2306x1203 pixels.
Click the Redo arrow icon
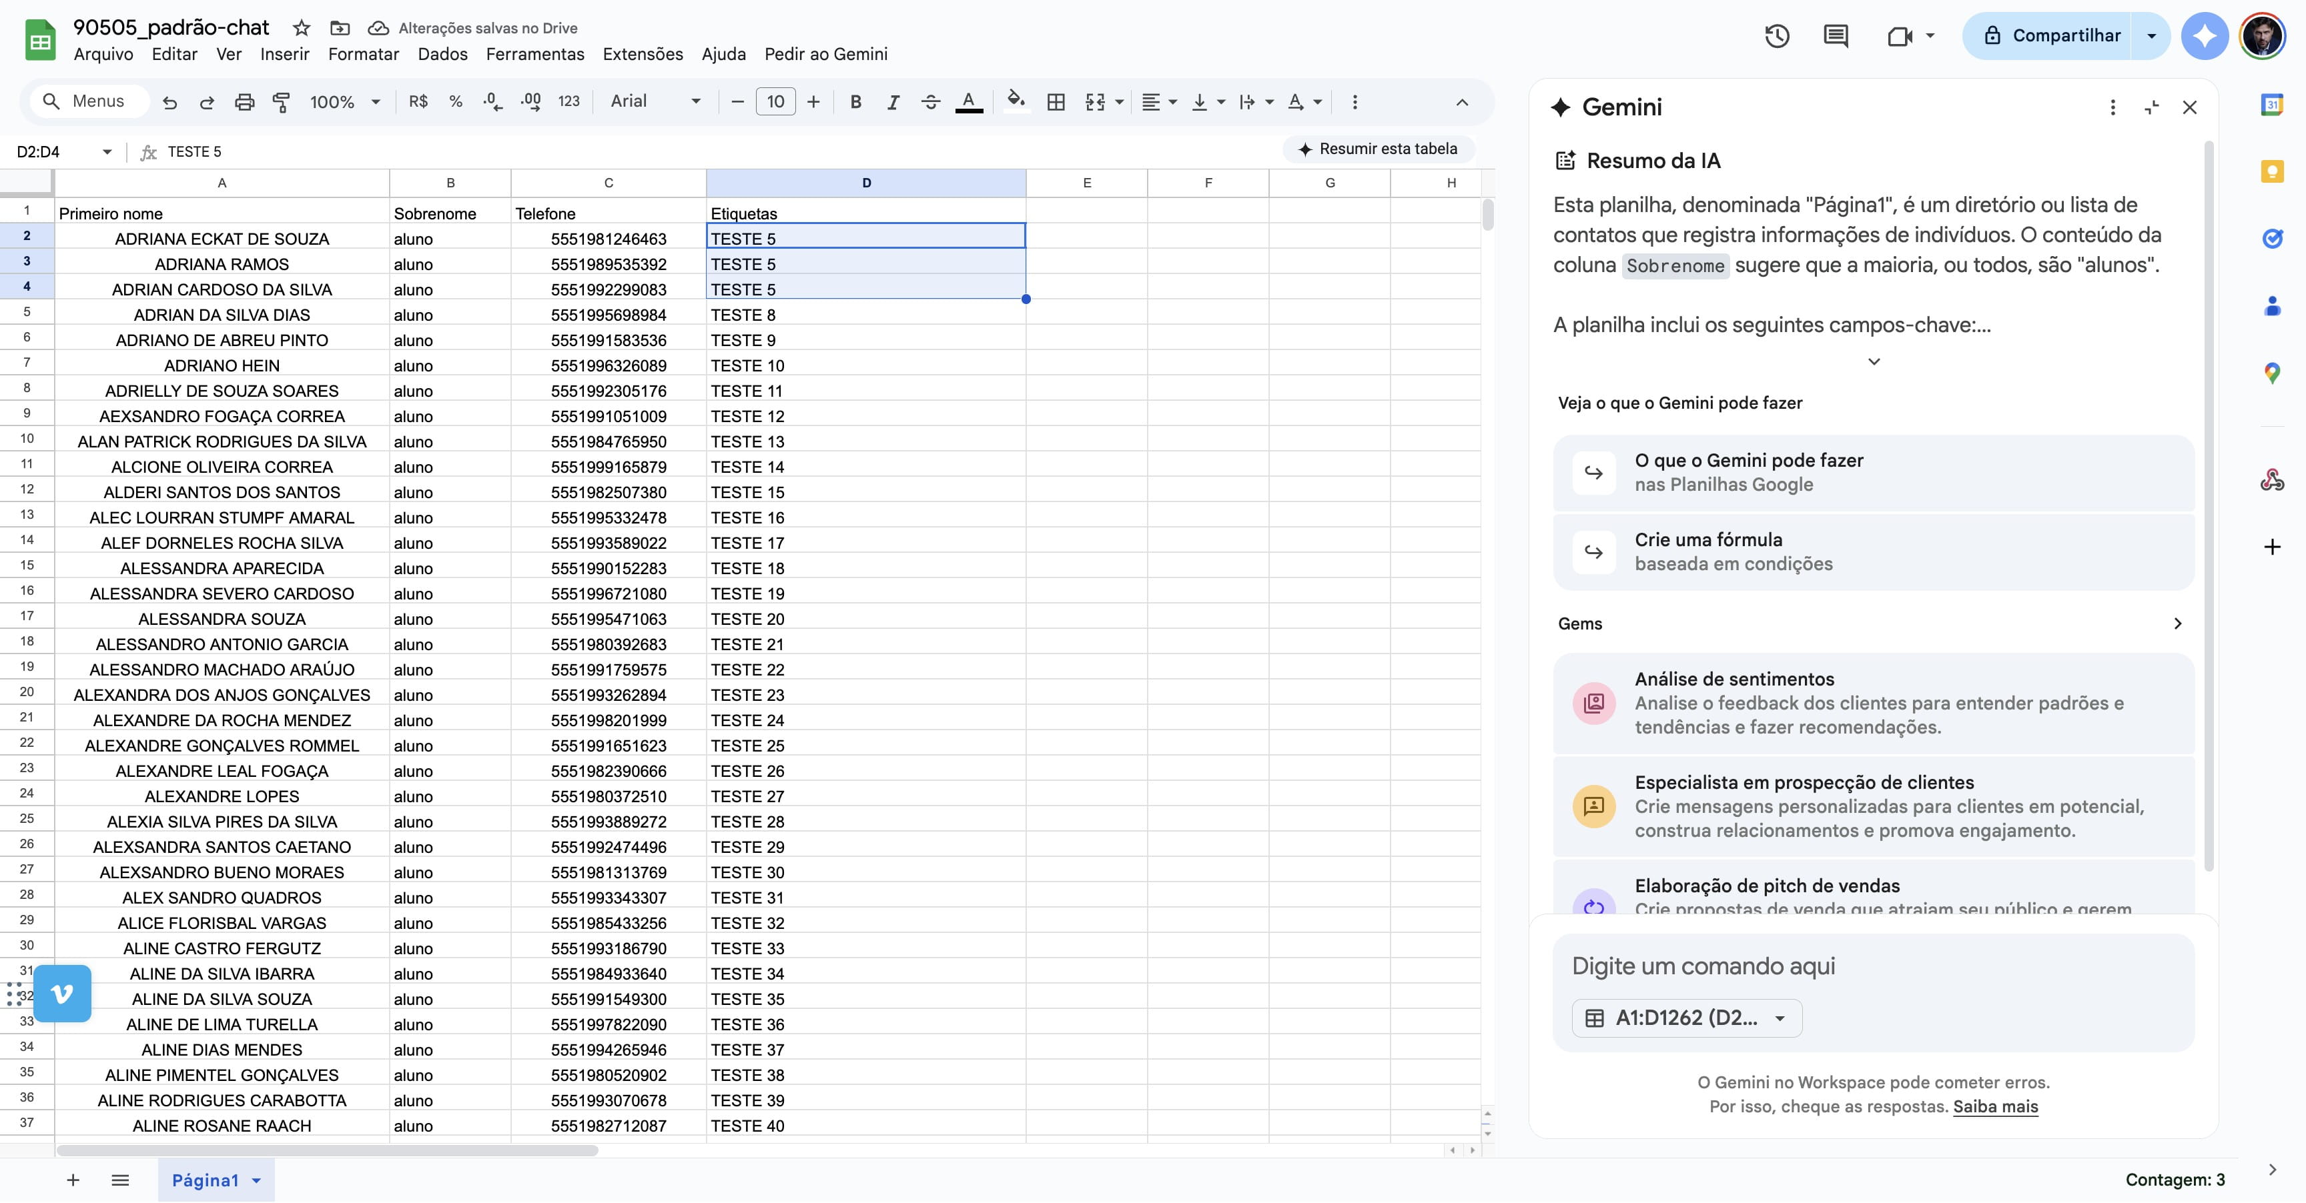(207, 102)
